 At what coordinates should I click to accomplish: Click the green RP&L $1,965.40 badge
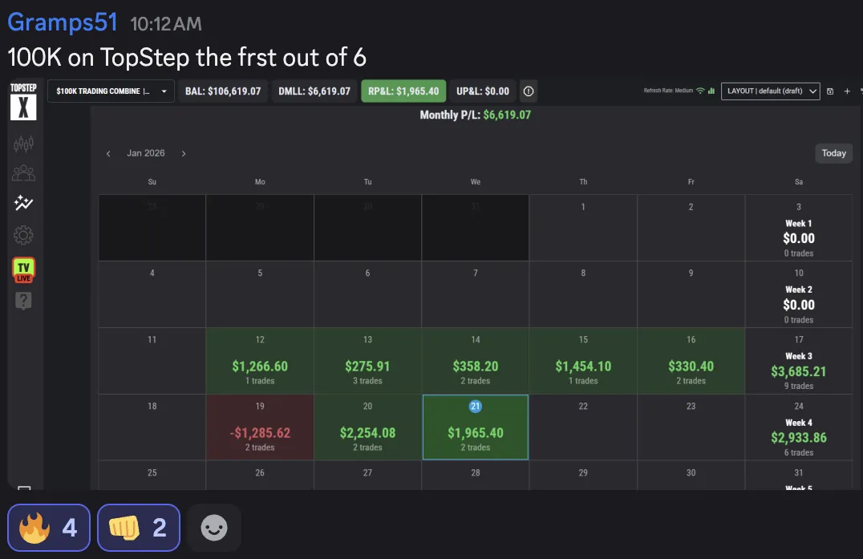(x=403, y=91)
